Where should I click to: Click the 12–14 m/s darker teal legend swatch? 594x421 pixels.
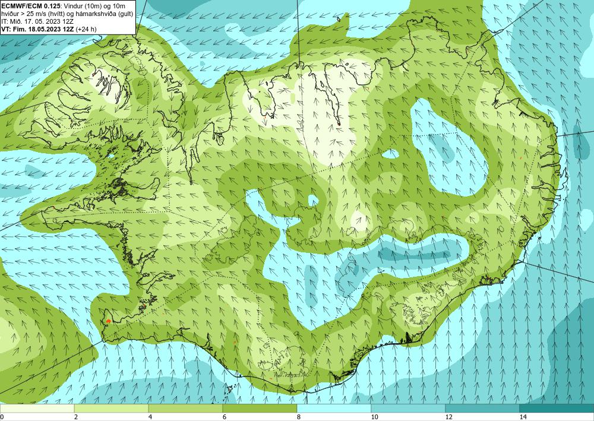click(482, 408)
